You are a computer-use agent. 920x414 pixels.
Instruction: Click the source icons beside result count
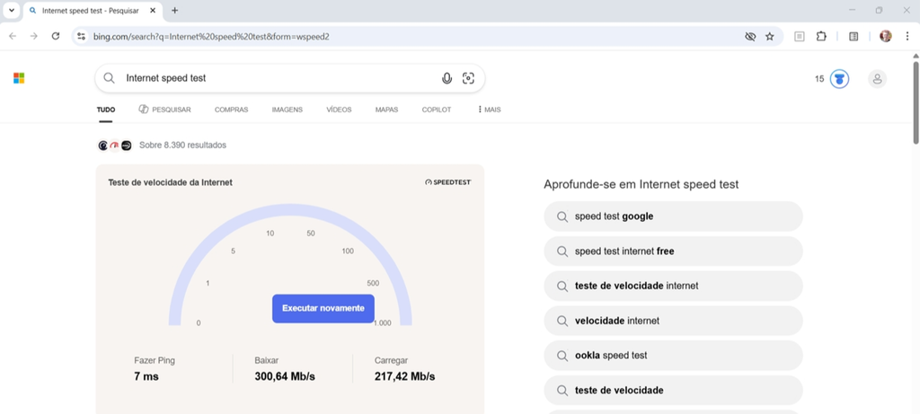pos(114,145)
